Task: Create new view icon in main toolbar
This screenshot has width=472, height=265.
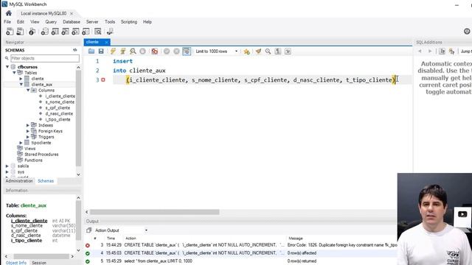Action: click(x=66, y=32)
